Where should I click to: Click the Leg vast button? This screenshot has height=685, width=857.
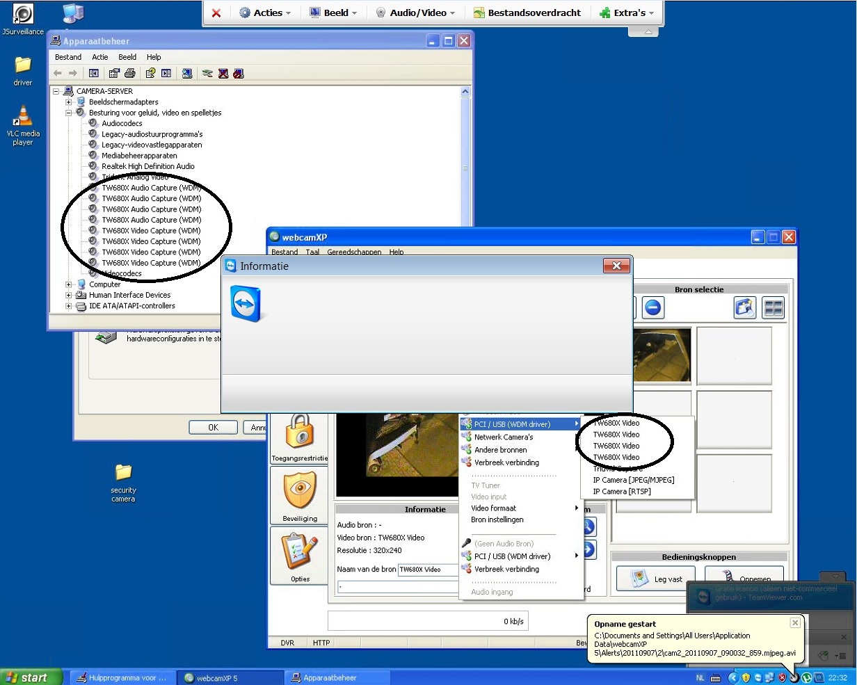coord(657,579)
